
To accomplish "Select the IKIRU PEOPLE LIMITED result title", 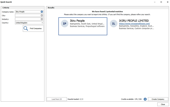I will (134, 21).
